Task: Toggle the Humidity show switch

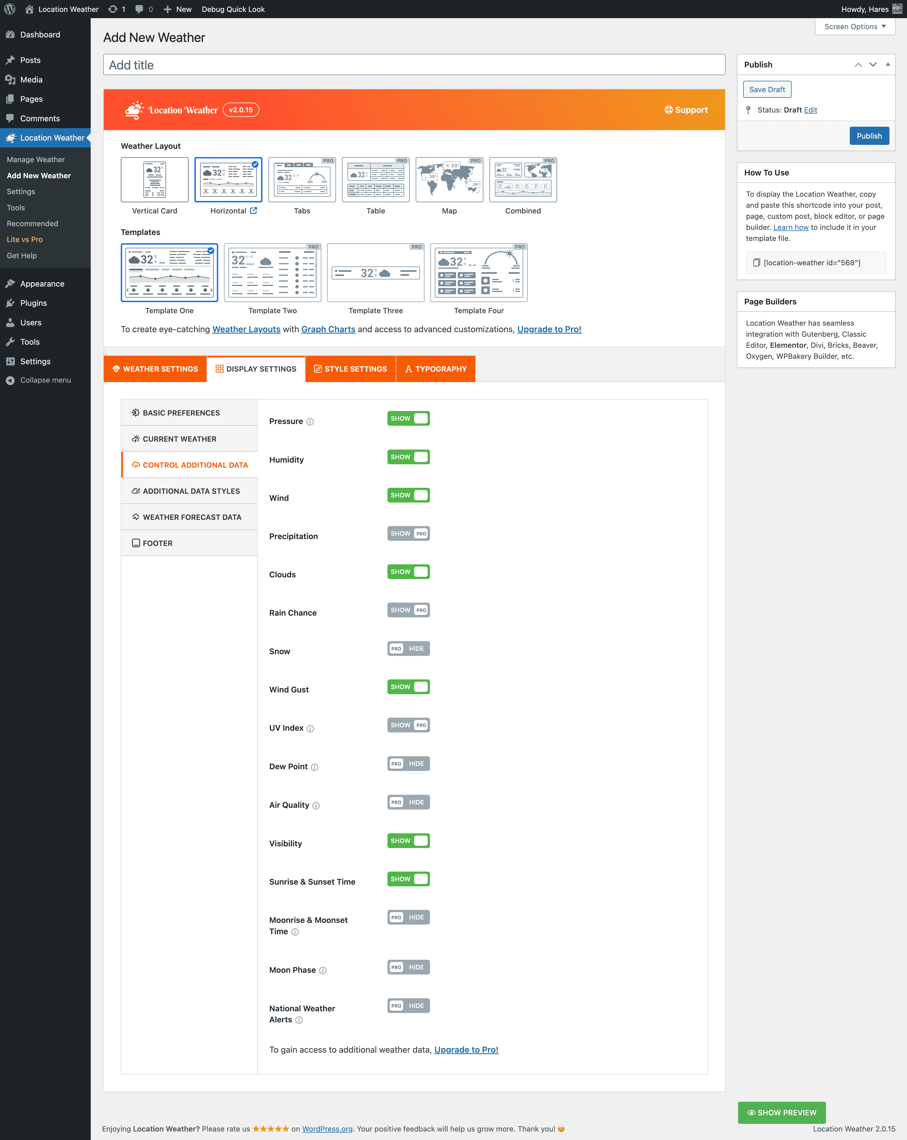Action: point(408,457)
